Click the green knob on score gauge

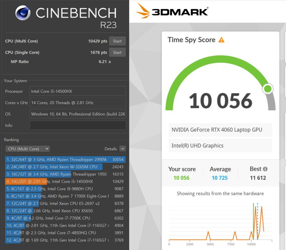coord(268,89)
